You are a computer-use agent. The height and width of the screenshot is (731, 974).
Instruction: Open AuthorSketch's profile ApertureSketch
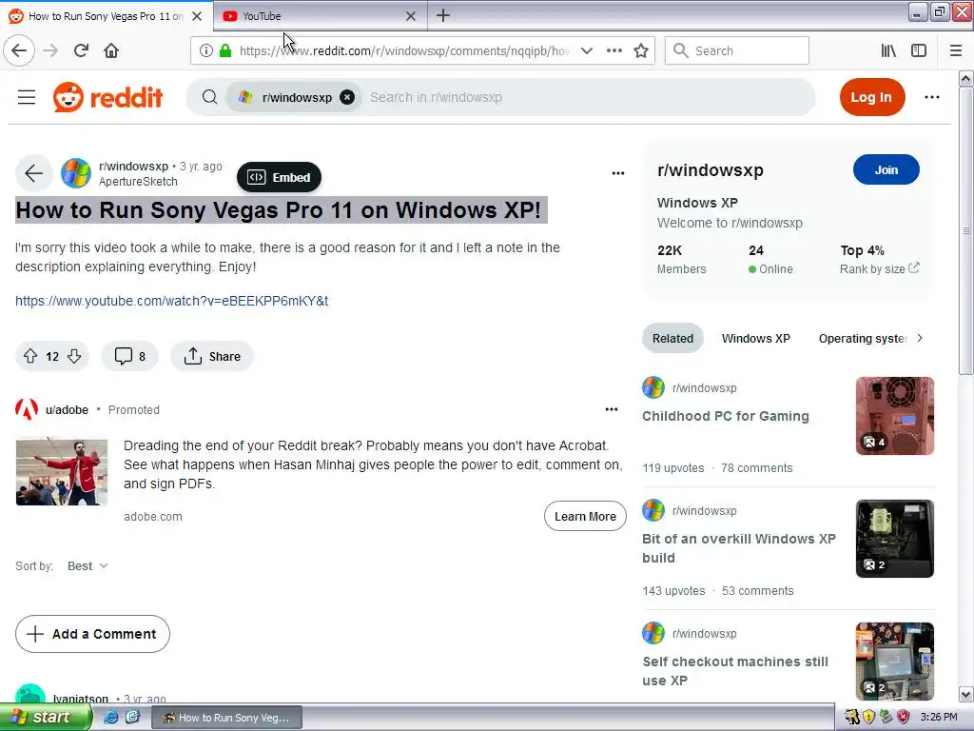click(x=139, y=182)
